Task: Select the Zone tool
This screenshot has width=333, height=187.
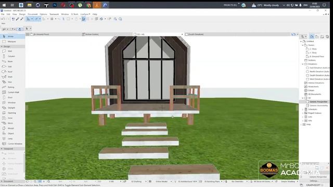Action: point(12,118)
